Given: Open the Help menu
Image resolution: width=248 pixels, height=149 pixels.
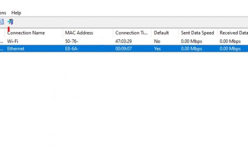Looking at the screenshot, I should (x=16, y=13).
